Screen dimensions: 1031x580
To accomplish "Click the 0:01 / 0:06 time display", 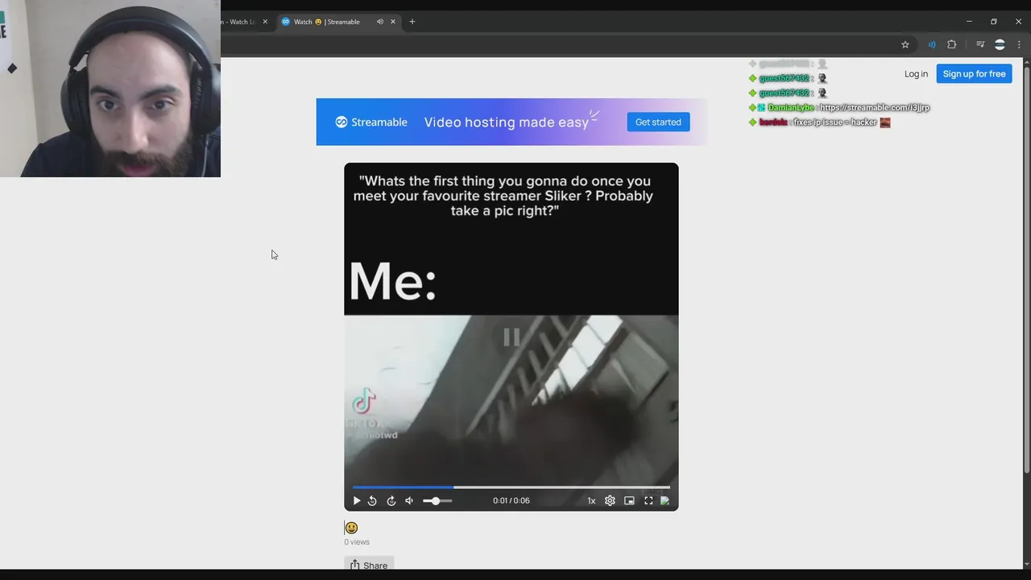I will [511, 500].
